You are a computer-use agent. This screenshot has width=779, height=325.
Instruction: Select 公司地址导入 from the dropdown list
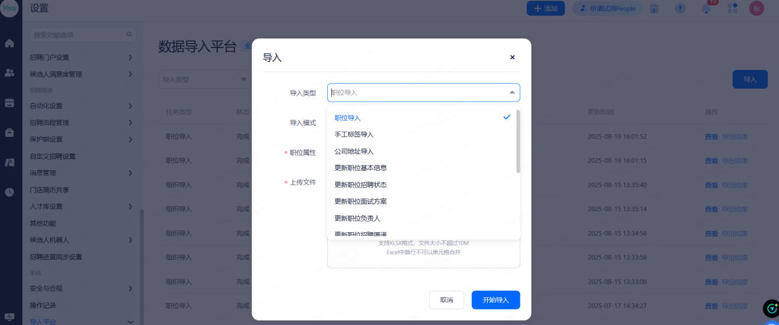coord(354,151)
